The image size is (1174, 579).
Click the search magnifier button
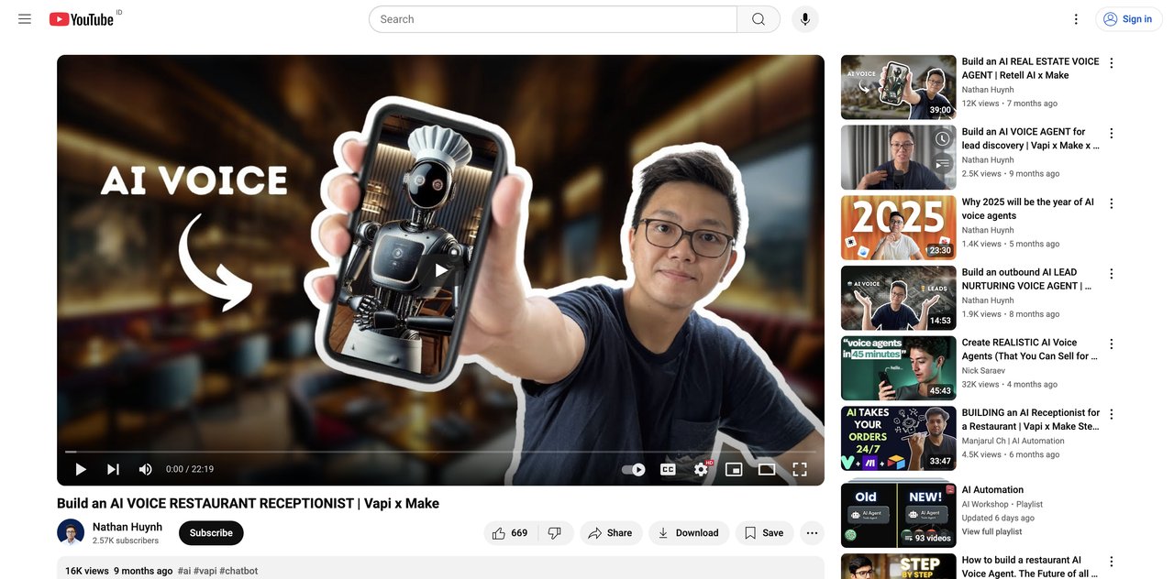click(x=759, y=19)
